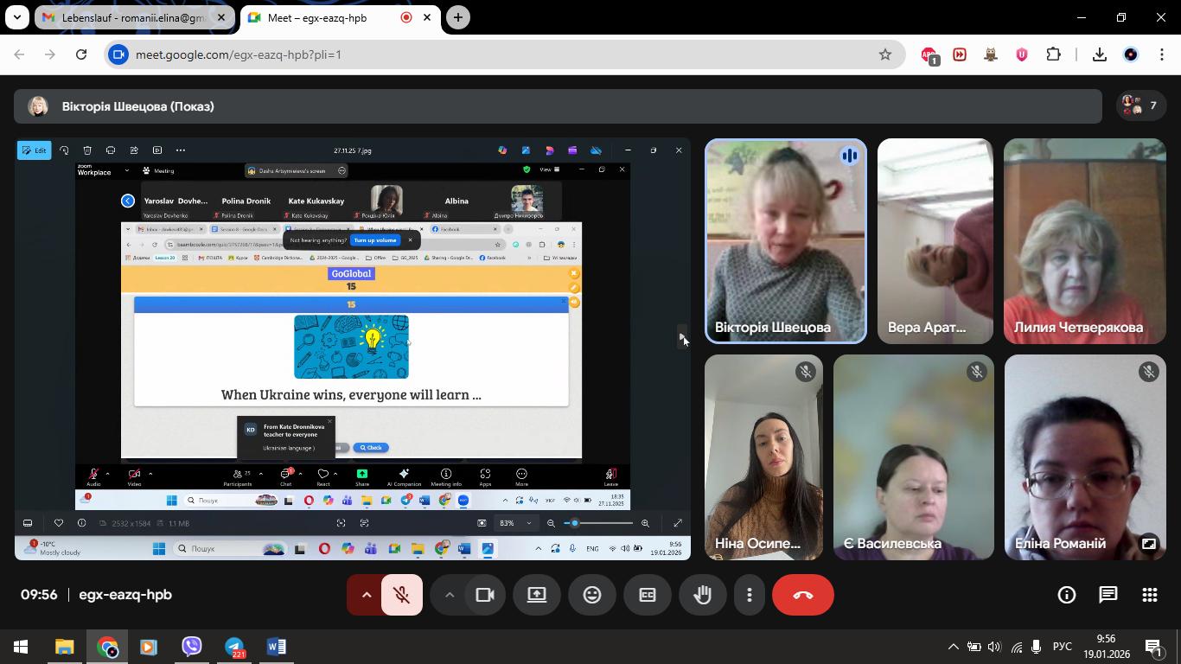The width and height of the screenshot is (1181, 664).
Task: Open the chat with everyone icon
Action: click(x=1108, y=595)
